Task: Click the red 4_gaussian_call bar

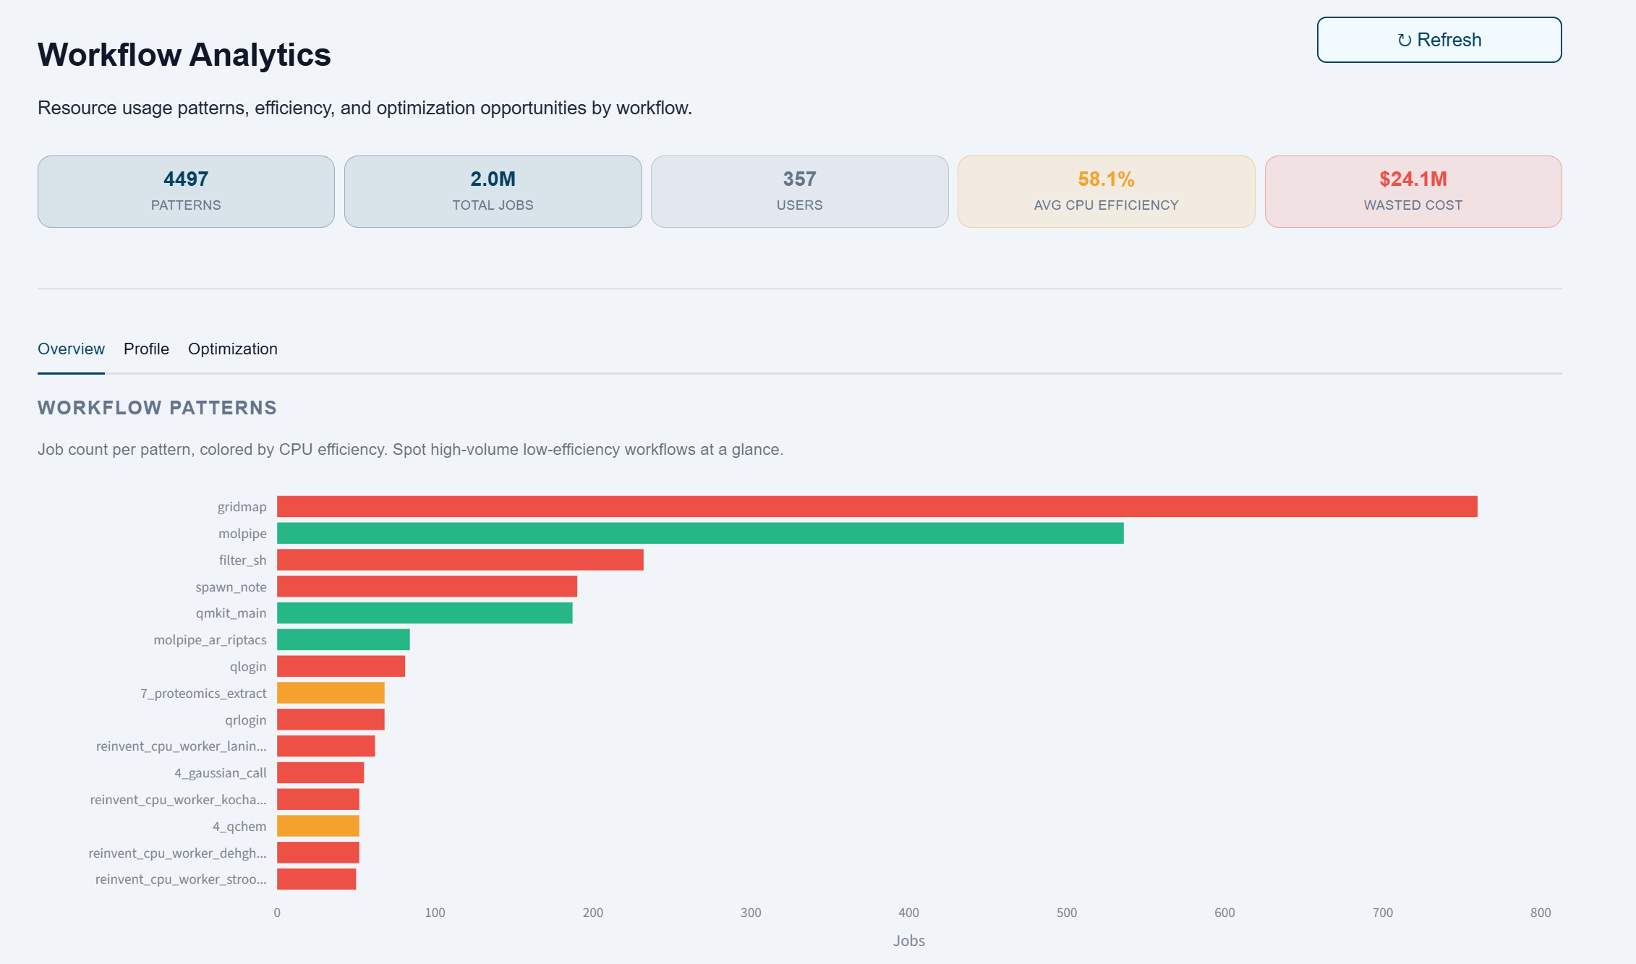Action: (x=320, y=772)
